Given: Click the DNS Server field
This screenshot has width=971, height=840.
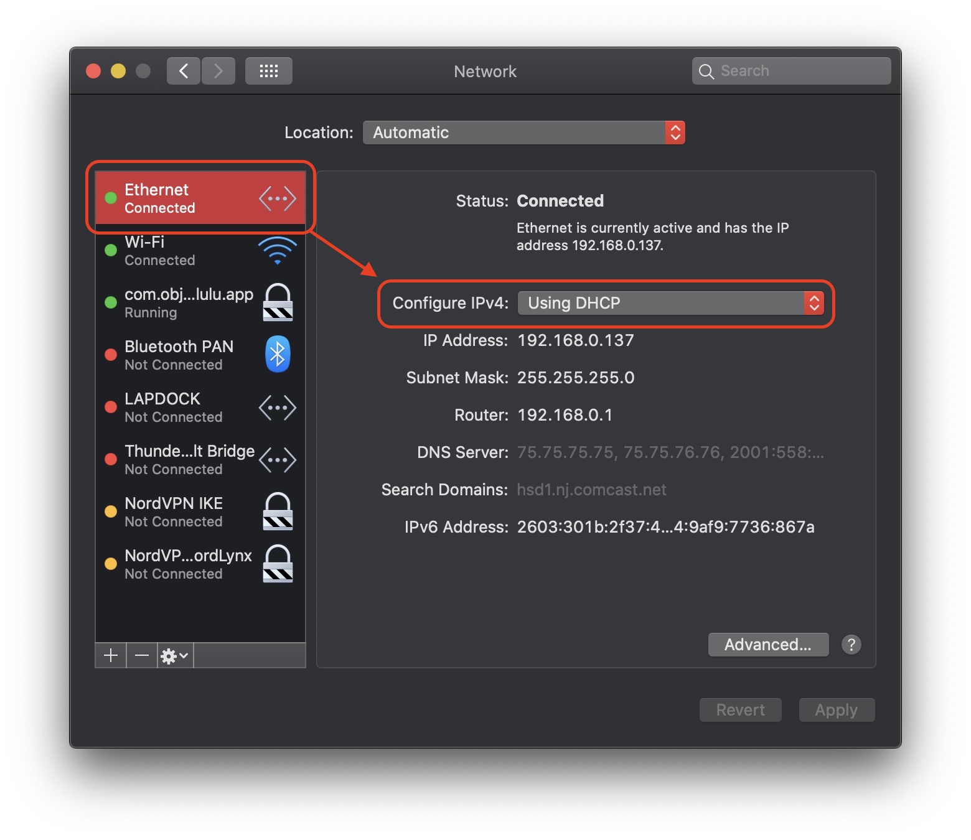Looking at the screenshot, I should point(670,452).
